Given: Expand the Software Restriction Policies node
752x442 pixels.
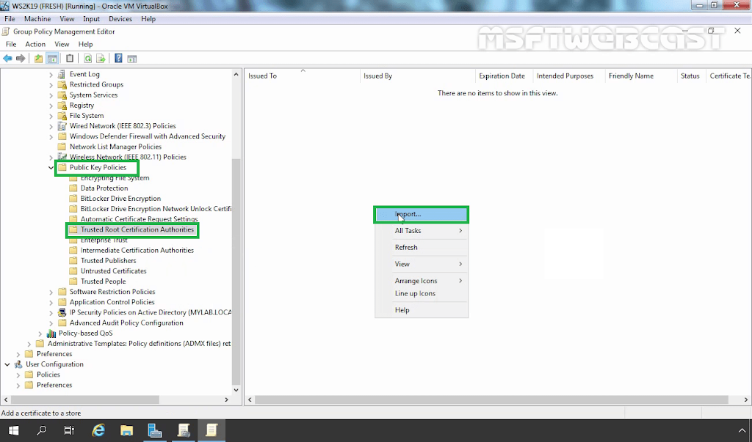Looking at the screenshot, I should [51, 292].
